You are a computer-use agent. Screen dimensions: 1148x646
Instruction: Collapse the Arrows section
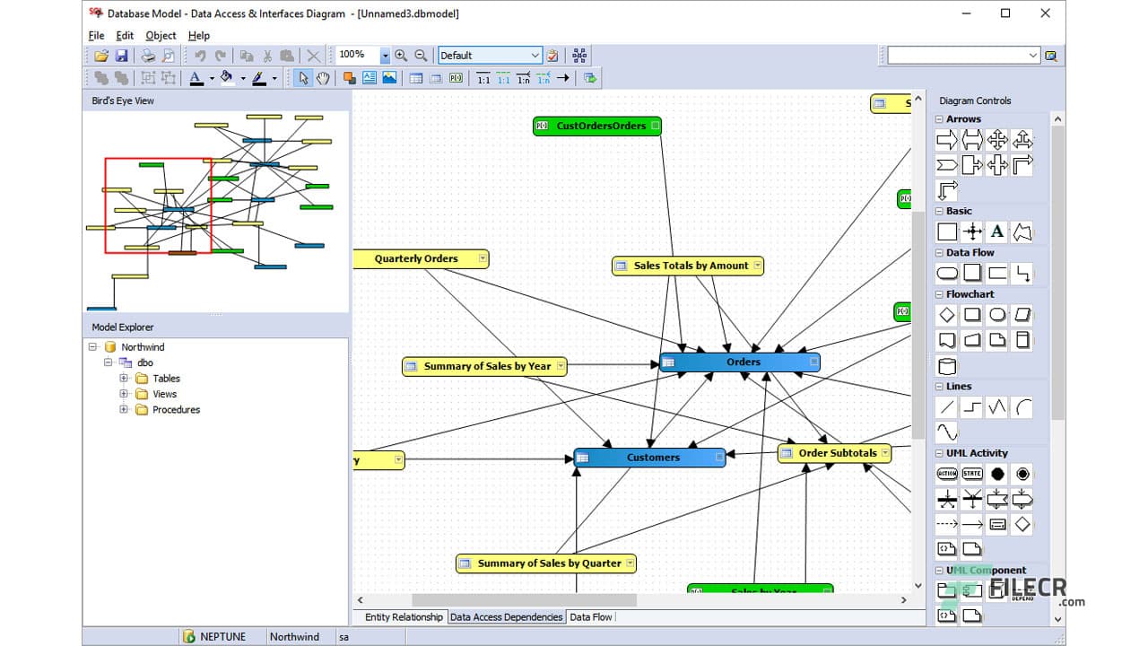[x=939, y=118]
